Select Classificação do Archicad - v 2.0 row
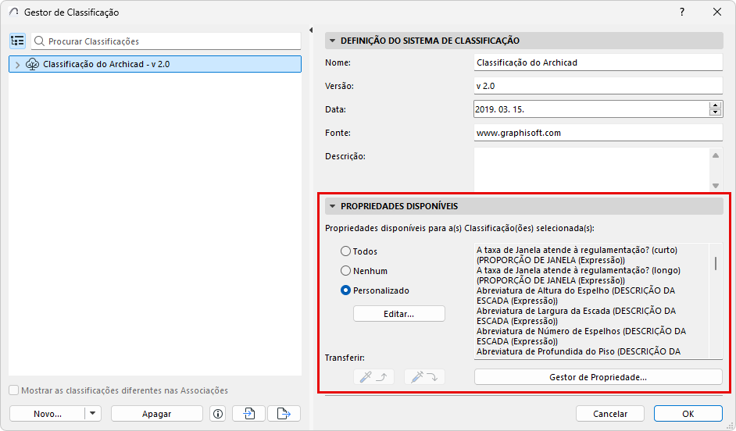This screenshot has width=736, height=431. pos(155,64)
